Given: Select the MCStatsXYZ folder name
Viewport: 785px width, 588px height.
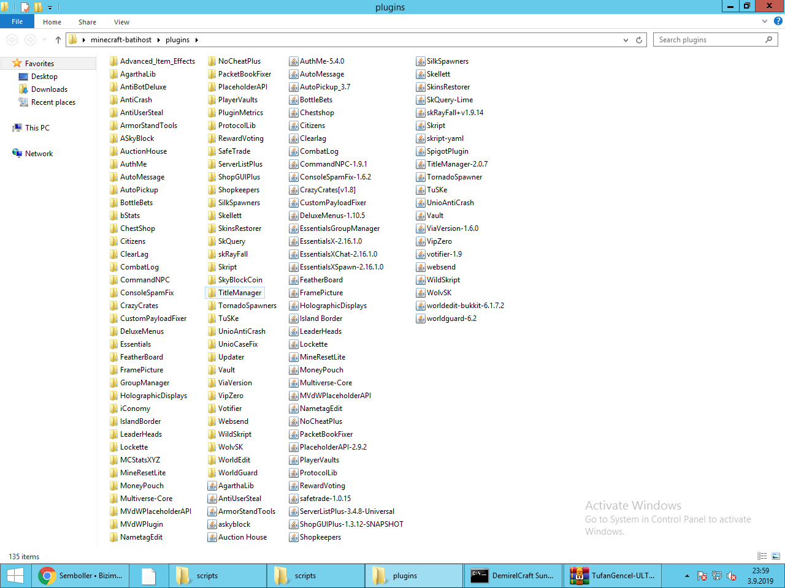Looking at the screenshot, I should (140, 460).
